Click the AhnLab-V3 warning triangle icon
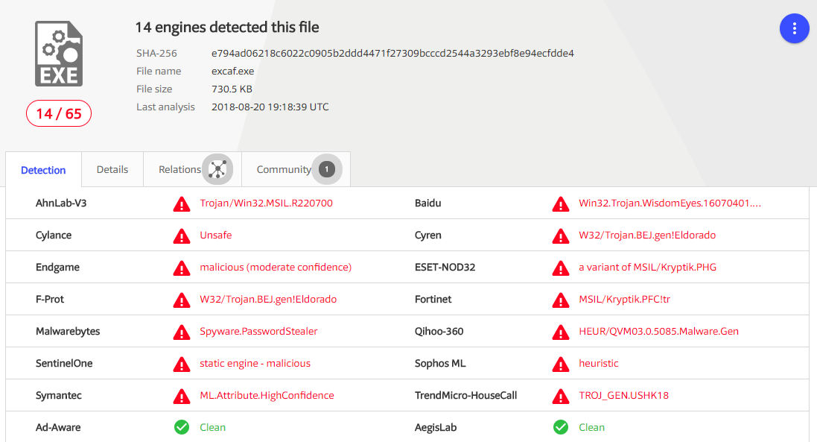The width and height of the screenshot is (817, 442). [x=181, y=203]
